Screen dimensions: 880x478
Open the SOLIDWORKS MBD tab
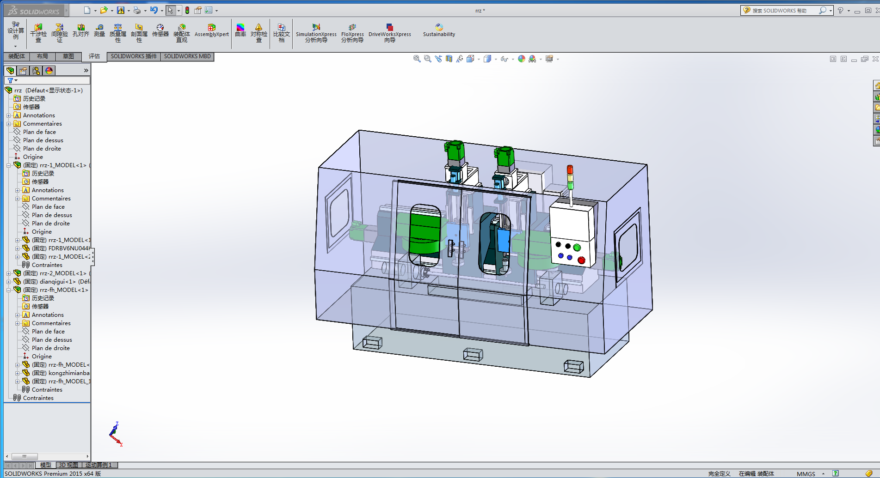[187, 56]
